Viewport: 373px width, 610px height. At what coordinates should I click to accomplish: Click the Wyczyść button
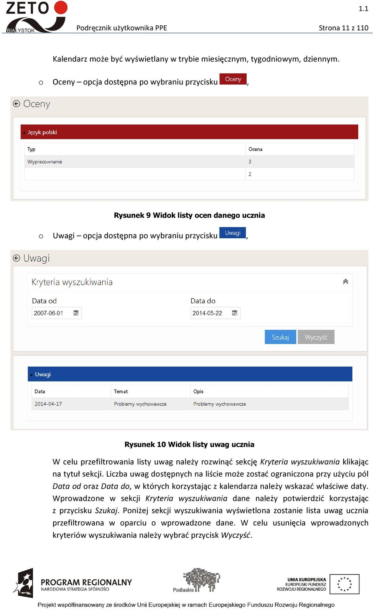[x=316, y=337]
